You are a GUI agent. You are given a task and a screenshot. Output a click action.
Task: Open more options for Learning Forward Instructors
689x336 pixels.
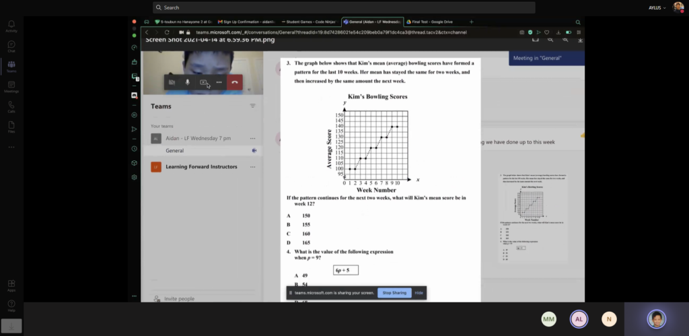pyautogui.click(x=253, y=167)
